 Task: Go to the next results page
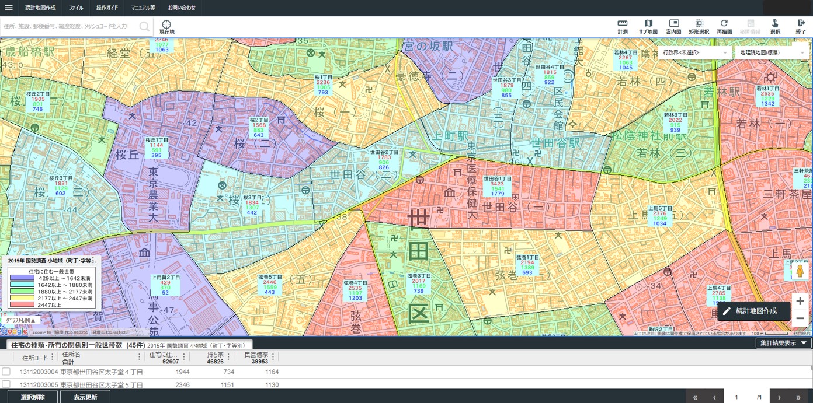[x=779, y=397]
